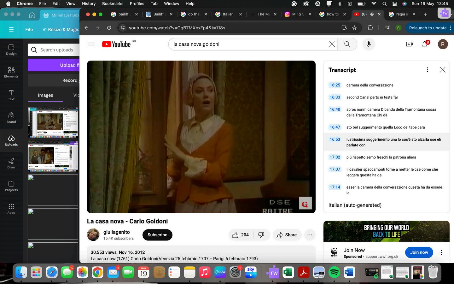
Task: Subscribe to giuliagenito channel
Action: [157, 235]
